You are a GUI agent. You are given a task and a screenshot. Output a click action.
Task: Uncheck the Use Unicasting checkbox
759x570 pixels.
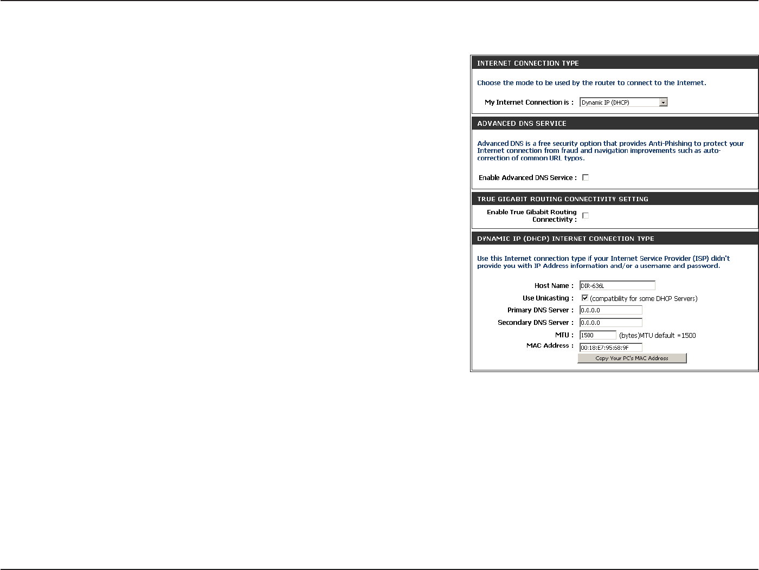585,298
